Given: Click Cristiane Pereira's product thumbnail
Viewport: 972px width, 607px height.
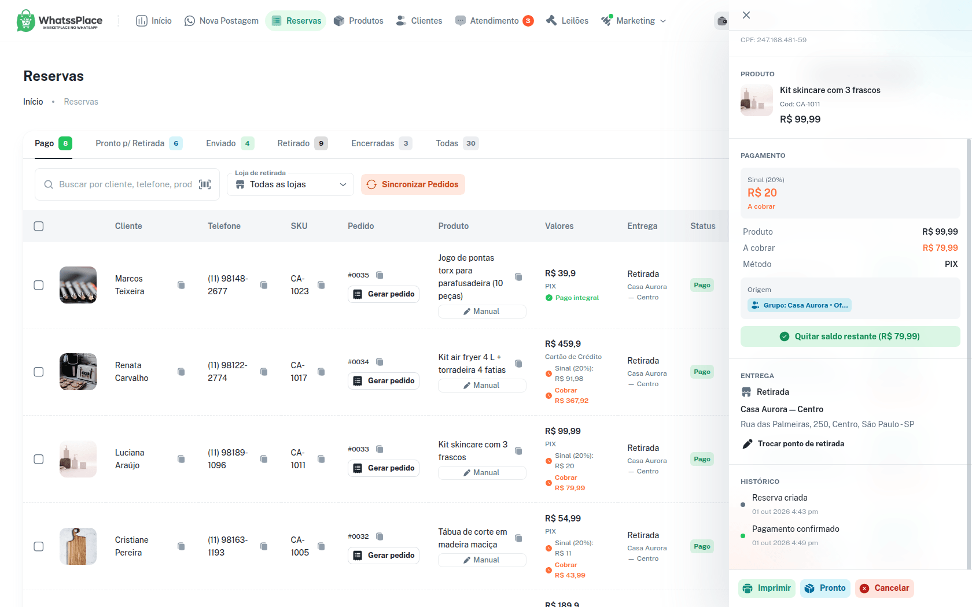Looking at the screenshot, I should click(x=78, y=546).
